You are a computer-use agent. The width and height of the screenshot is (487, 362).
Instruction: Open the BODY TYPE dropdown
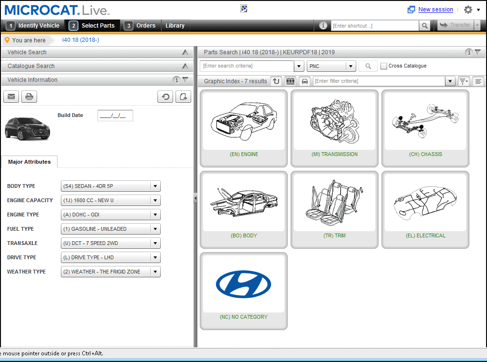tap(156, 186)
